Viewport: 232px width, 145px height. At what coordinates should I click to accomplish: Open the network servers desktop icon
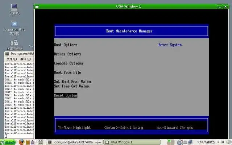14,45
